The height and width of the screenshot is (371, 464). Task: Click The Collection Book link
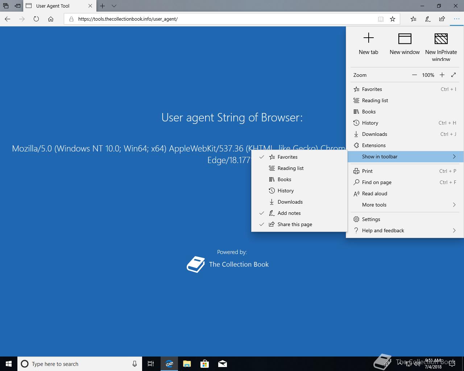(x=228, y=264)
